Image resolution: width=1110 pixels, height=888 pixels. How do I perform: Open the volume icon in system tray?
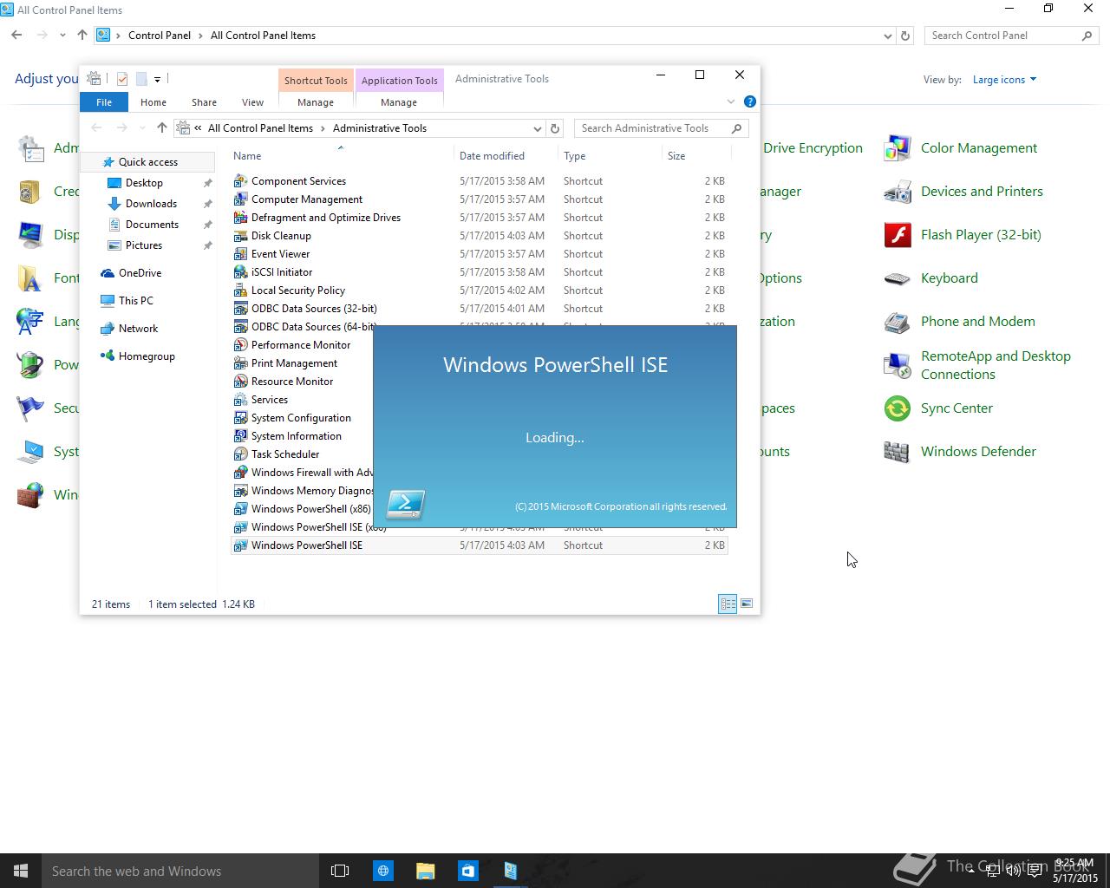(1013, 871)
